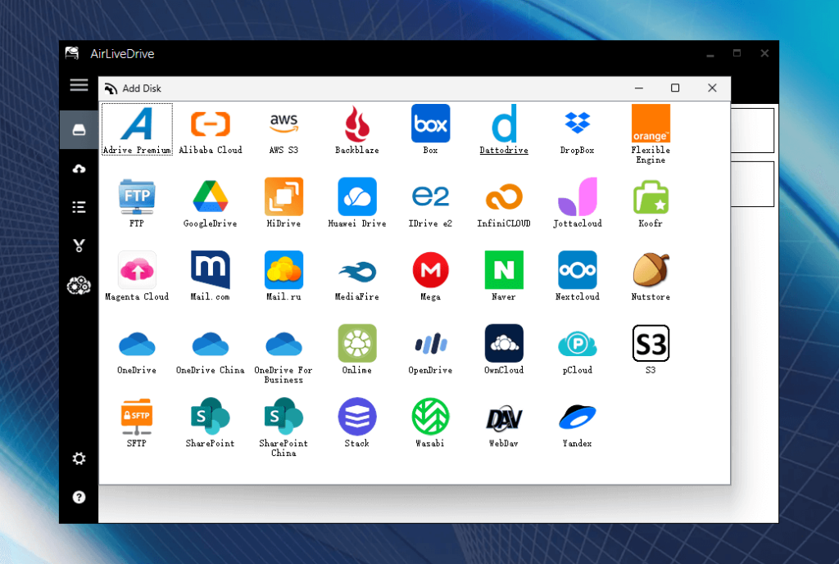Screen dimensions: 839x564
Task: Maximize the AirLiveDrive main window
Action: [x=737, y=53]
